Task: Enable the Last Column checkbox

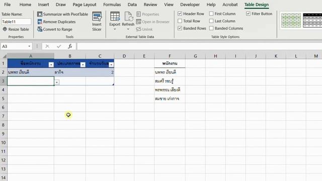Action: 211,21
